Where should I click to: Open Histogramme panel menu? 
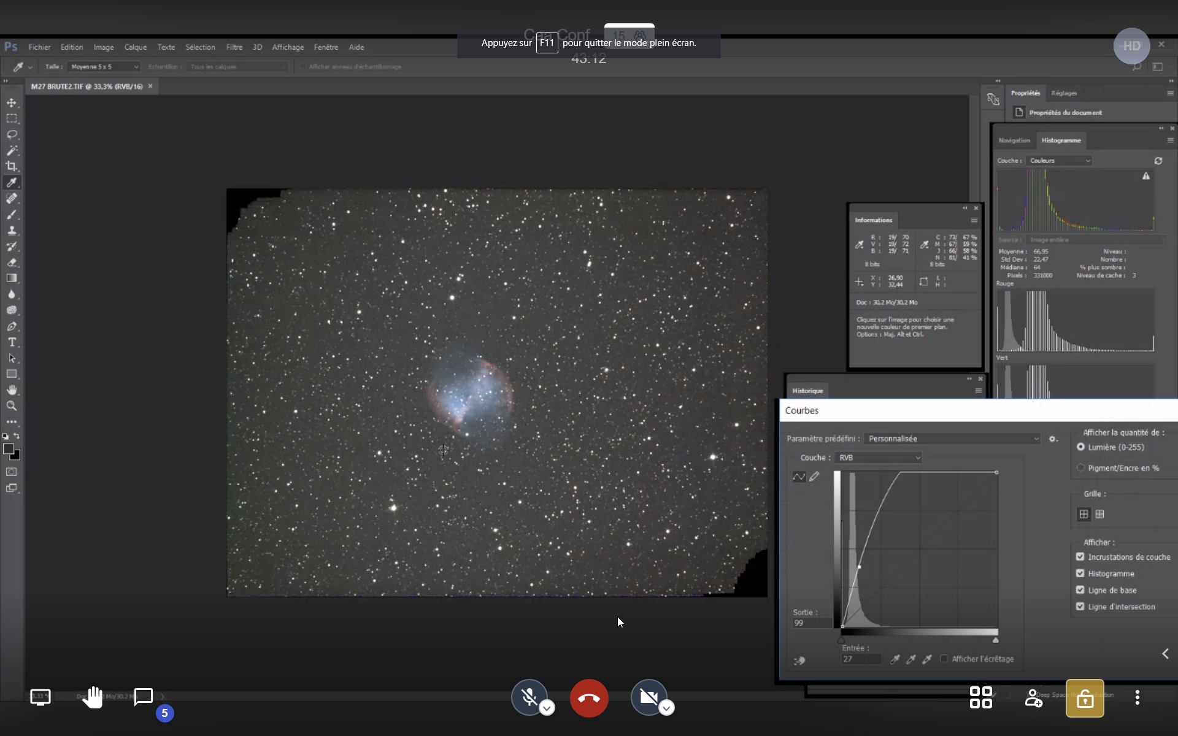(1170, 140)
